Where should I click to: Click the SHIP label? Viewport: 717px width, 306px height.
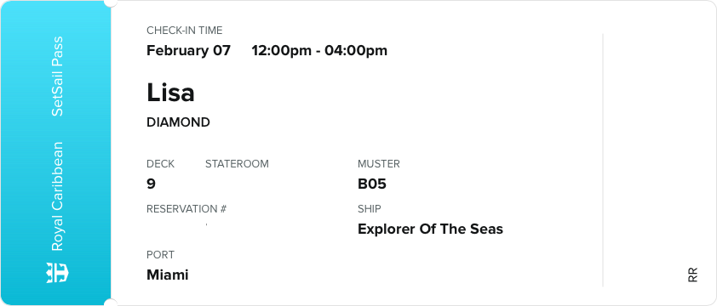point(369,209)
